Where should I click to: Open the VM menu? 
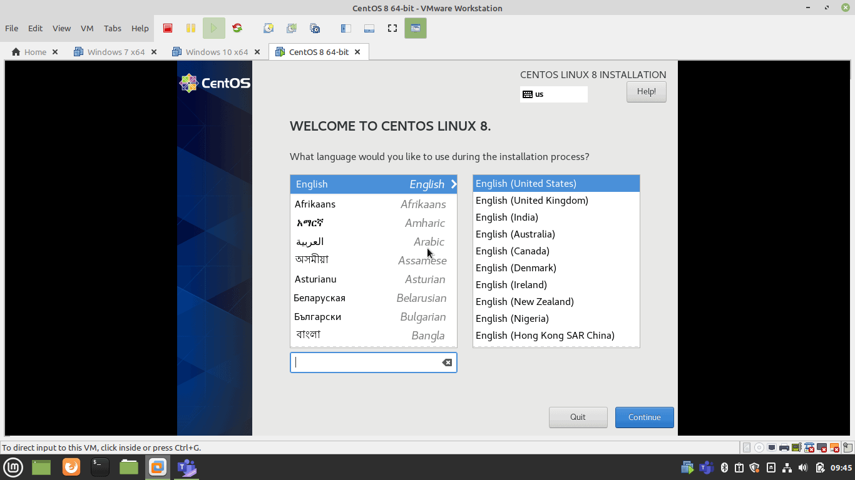pyautogui.click(x=87, y=28)
